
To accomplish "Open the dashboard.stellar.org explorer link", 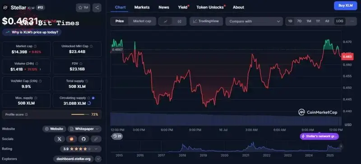I will tap(74, 159).
